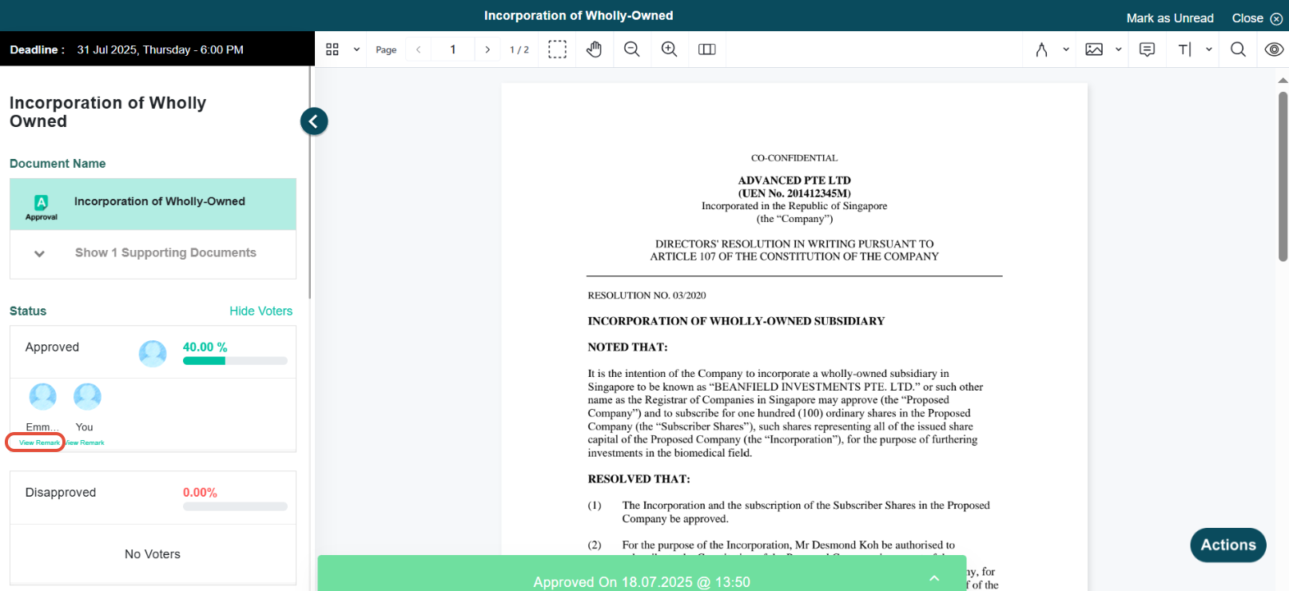Expand the view mode dropdown arrow
Viewport: 1289px width, 591px height.
tap(356, 50)
